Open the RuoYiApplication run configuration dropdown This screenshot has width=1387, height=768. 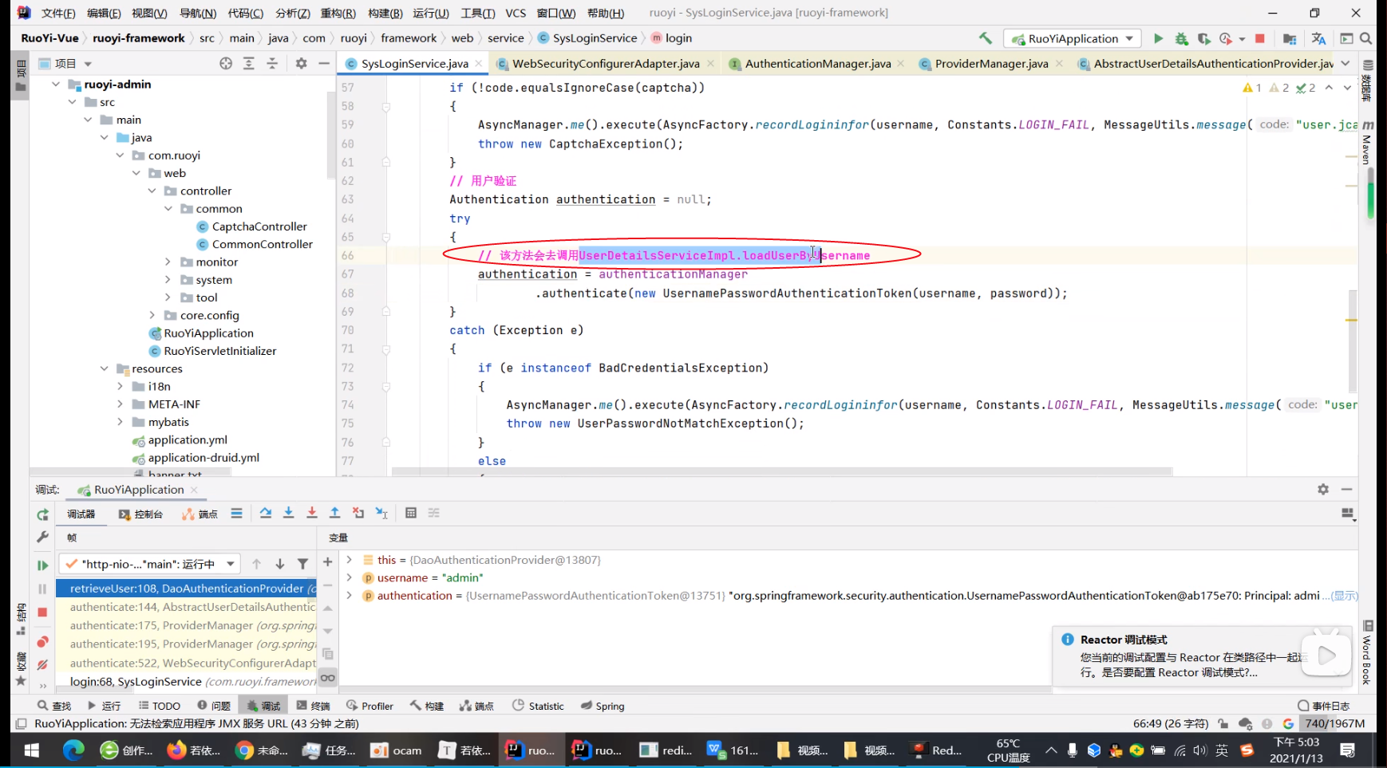click(x=1073, y=38)
